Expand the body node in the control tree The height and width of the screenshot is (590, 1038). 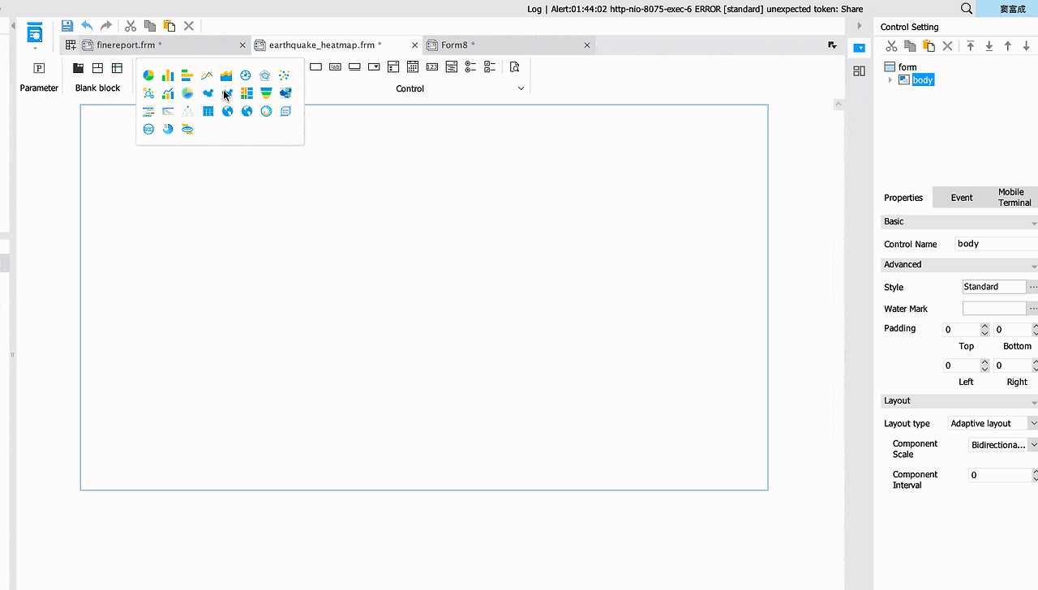pos(890,79)
